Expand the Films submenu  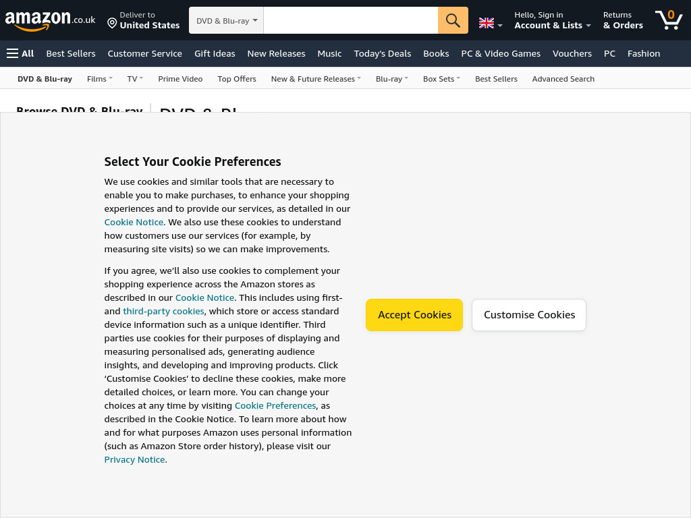[x=100, y=79]
